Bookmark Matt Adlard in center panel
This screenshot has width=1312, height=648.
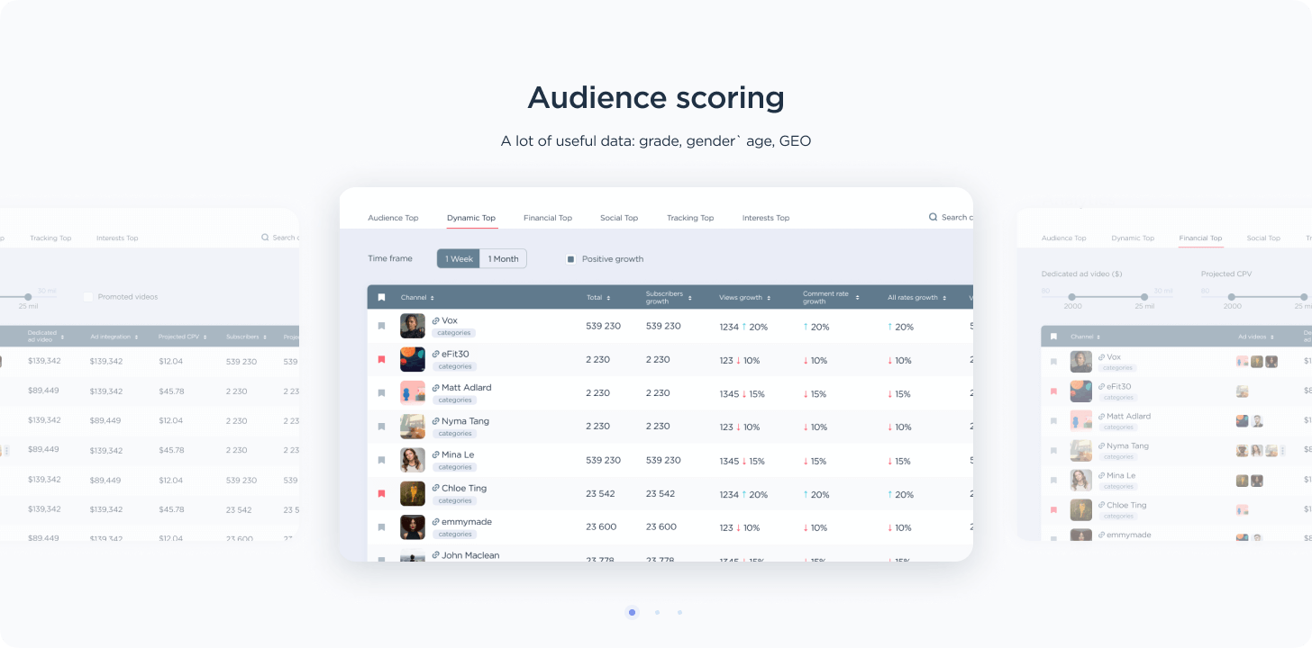coord(381,393)
